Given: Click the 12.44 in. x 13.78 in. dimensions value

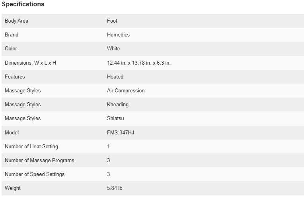Looking at the screenshot, I should coord(138,63).
